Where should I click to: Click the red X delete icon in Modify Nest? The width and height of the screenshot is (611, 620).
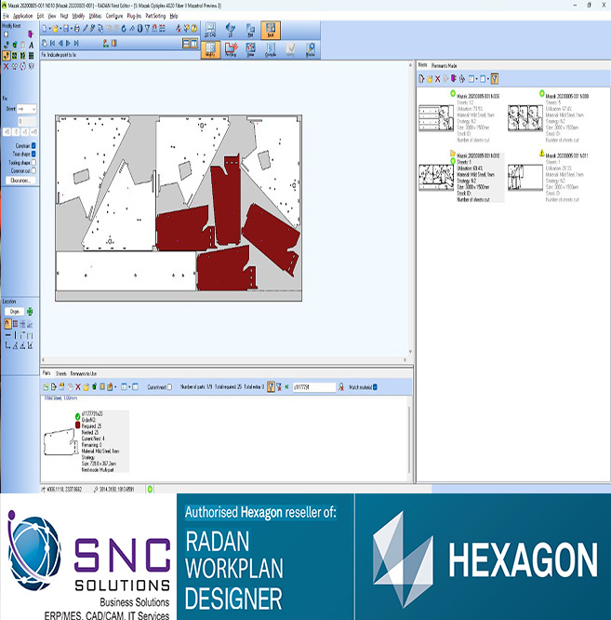pos(6,66)
